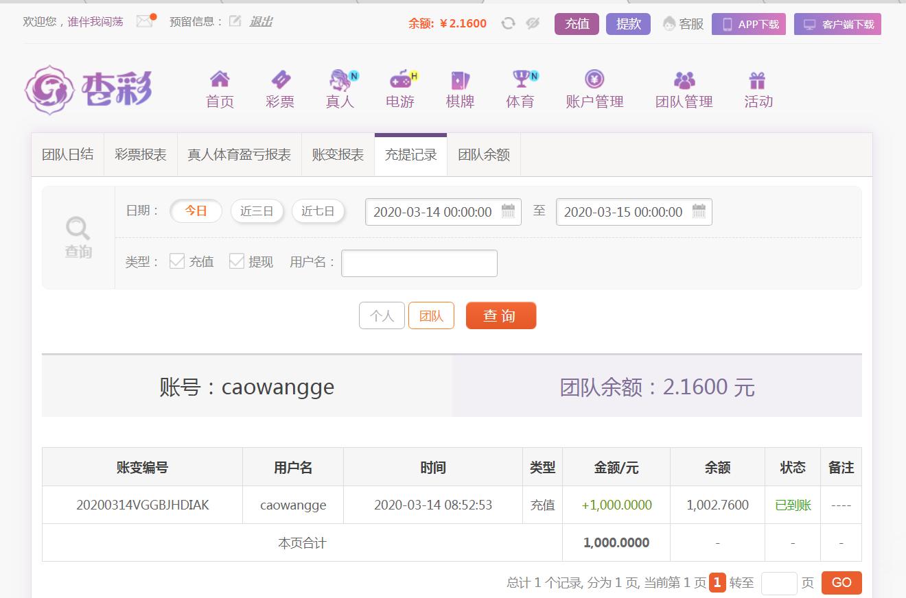Viewport: 906px width, 598px height.
Task: Click the GO pagination button
Action: 841,583
